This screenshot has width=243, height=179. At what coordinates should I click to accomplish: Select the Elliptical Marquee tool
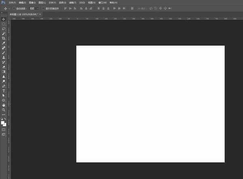coord(4,24)
